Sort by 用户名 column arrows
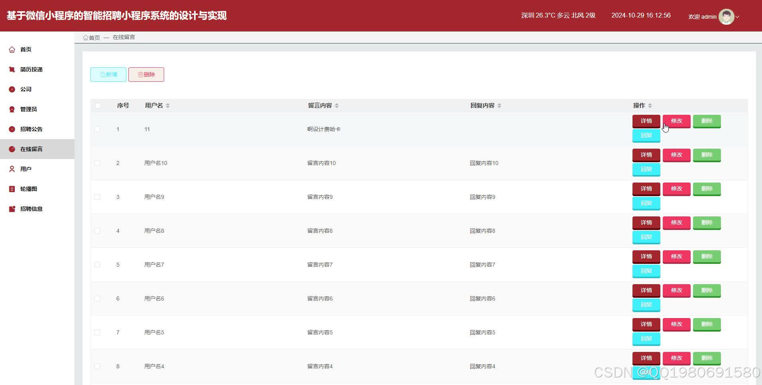Screen dimensions: 762x385 tap(168, 106)
